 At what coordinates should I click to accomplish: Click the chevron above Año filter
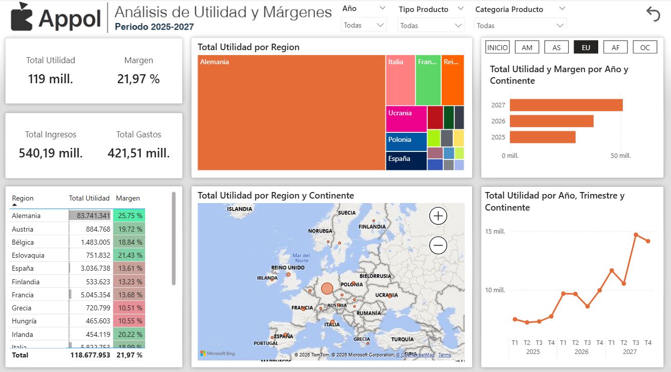382,8
